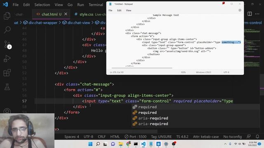Open Windows taskbar search
This screenshot has height=148, width=264.
click(x=98, y=144)
